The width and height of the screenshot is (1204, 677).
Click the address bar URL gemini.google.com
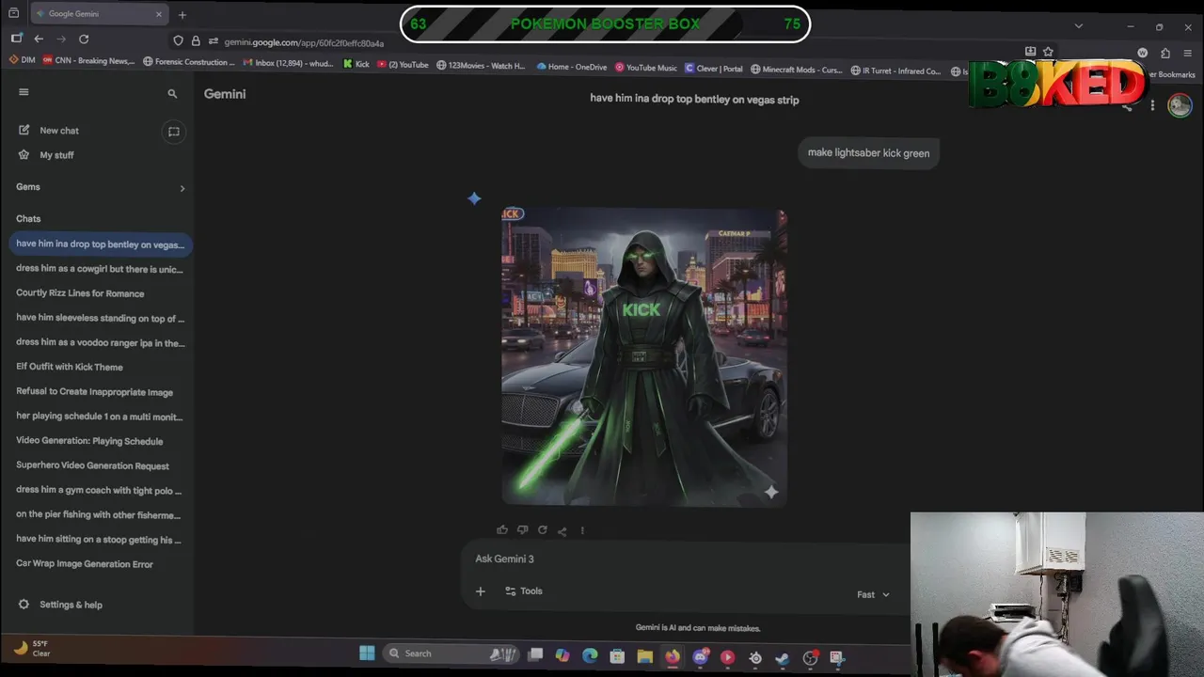click(304, 43)
